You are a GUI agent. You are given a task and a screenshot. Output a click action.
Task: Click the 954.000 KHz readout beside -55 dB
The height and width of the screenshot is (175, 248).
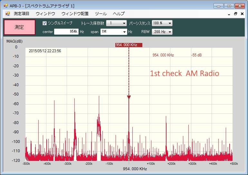tap(163, 55)
